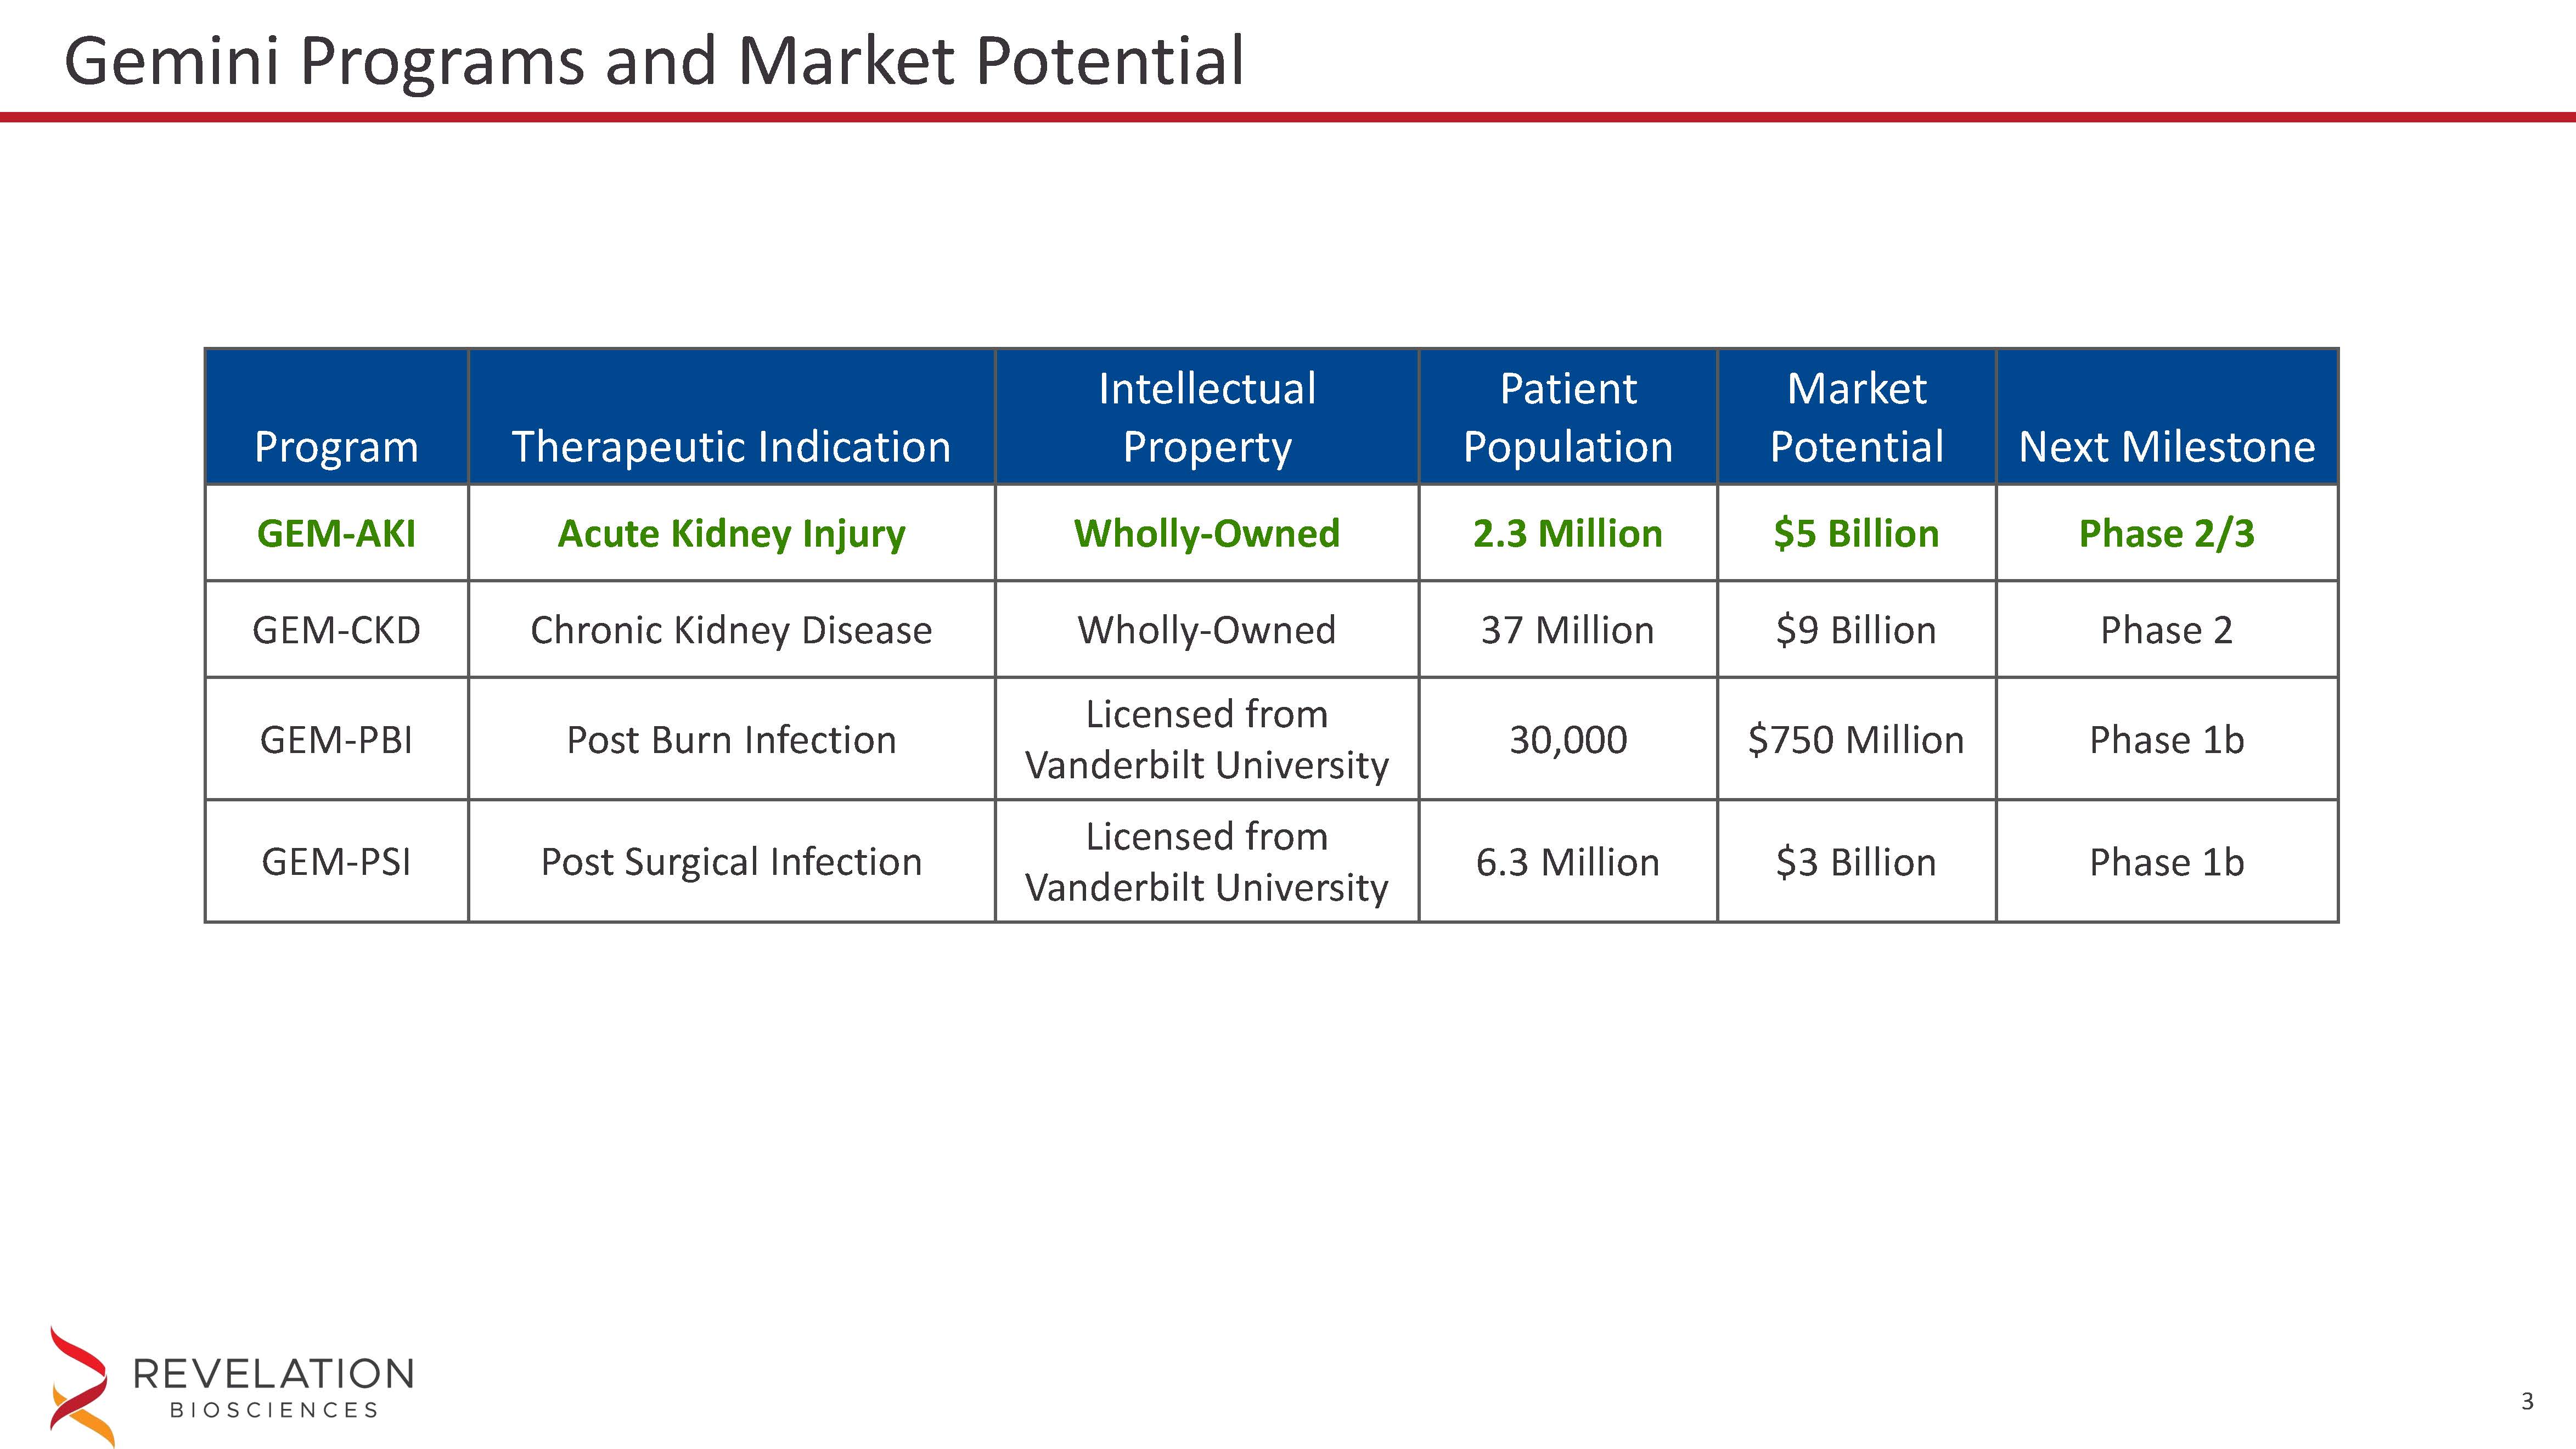The width and height of the screenshot is (2576, 1449).
Task: Click the Chronic Kidney Disease cell
Action: click(x=731, y=630)
